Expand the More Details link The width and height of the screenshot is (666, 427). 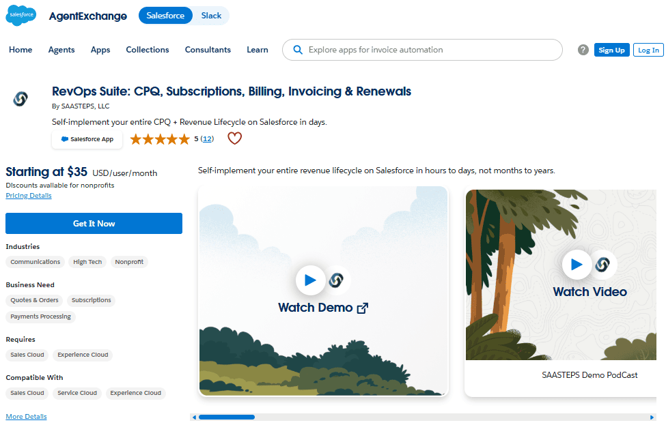pyautogui.click(x=27, y=416)
